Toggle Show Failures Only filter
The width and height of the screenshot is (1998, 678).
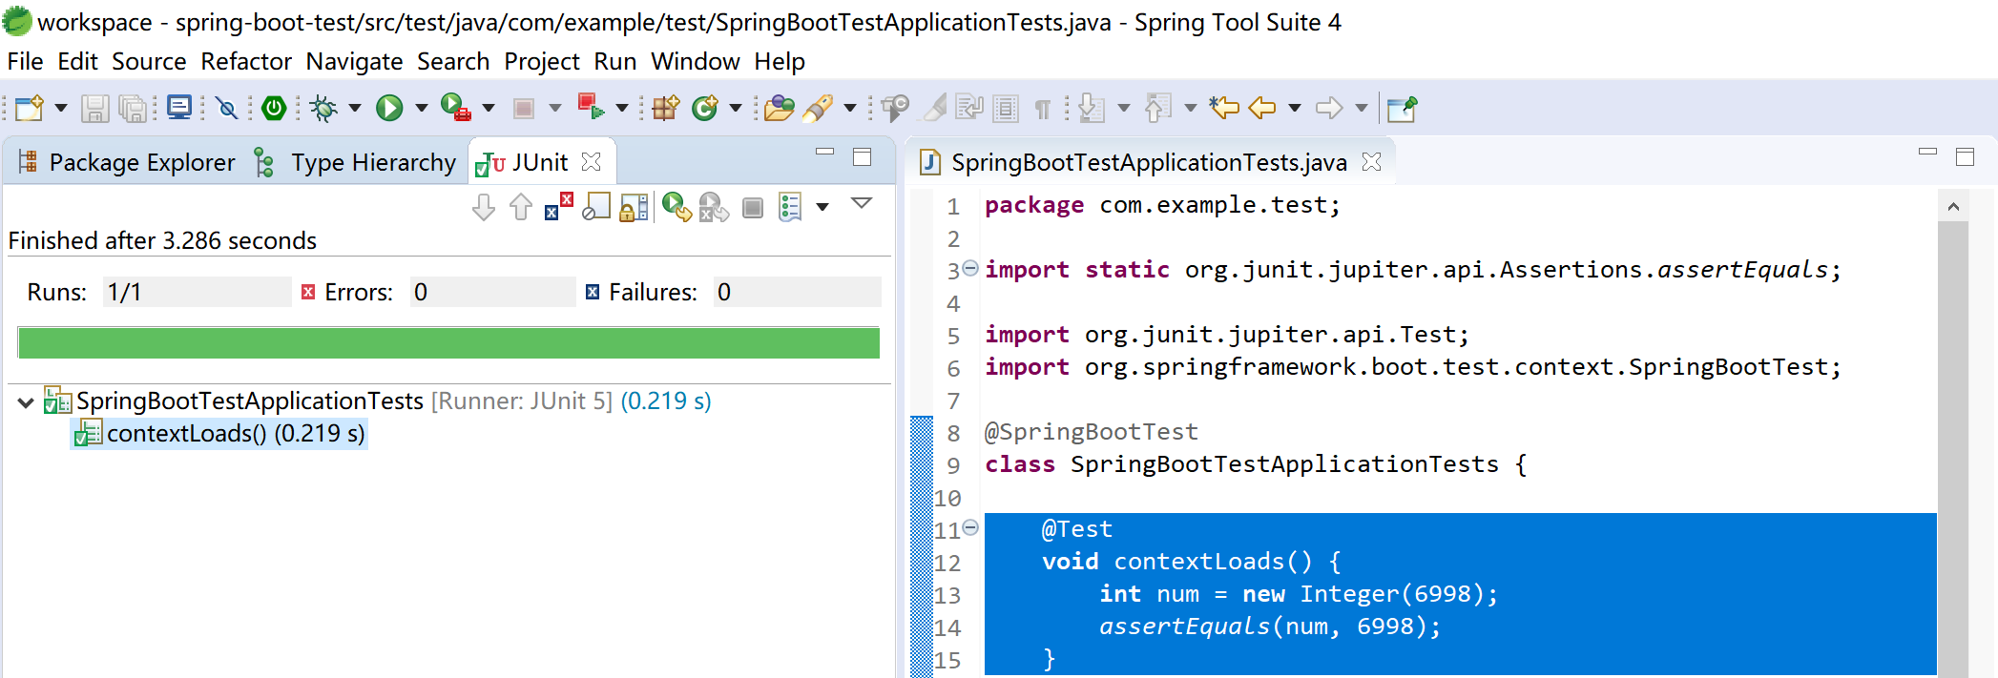click(x=558, y=207)
